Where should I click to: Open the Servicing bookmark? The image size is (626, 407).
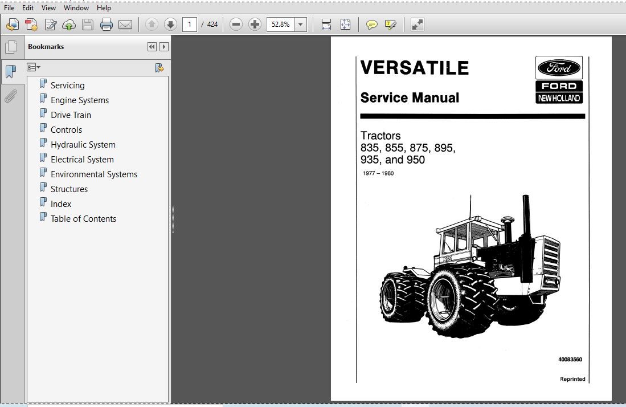[67, 85]
